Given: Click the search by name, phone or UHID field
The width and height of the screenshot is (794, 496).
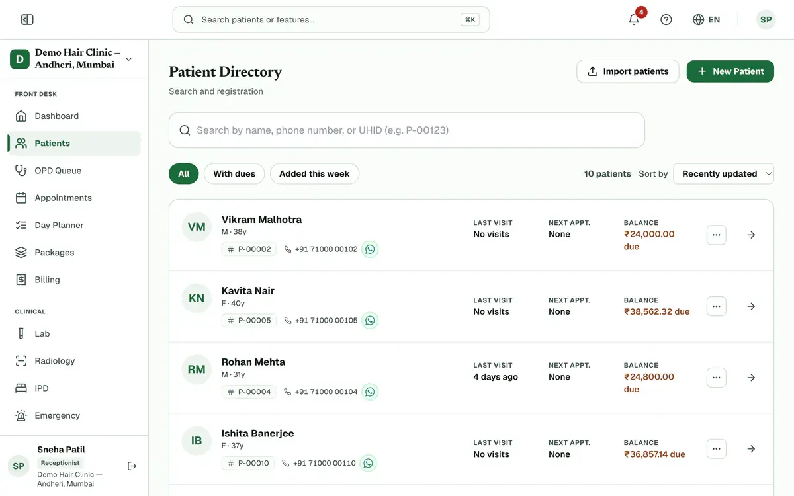Looking at the screenshot, I should (407, 130).
